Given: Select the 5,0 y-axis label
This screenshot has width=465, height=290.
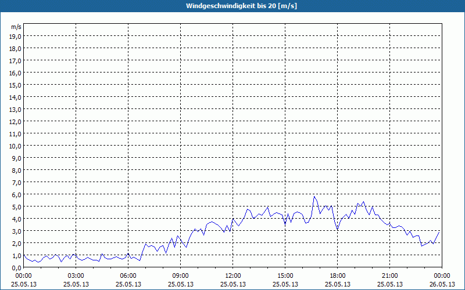Looking at the screenshot, I should click(x=17, y=207).
